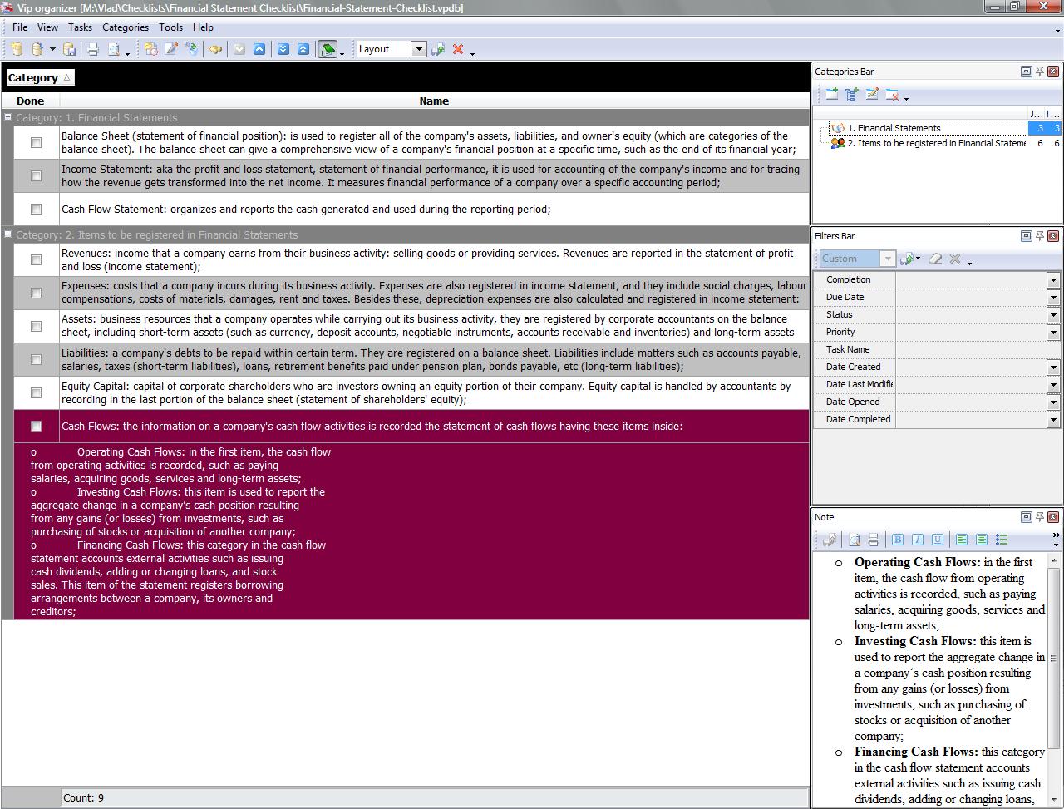Click the eraser clear-filter icon in Filters Bar
The width and height of the screenshot is (1064, 809).
coord(935,259)
